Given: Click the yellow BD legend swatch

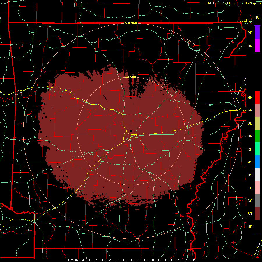Looking at the screenshot, I should (x=257, y=123).
